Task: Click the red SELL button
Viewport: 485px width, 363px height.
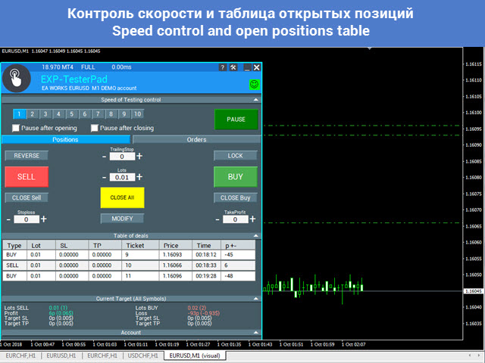Action: coord(27,177)
